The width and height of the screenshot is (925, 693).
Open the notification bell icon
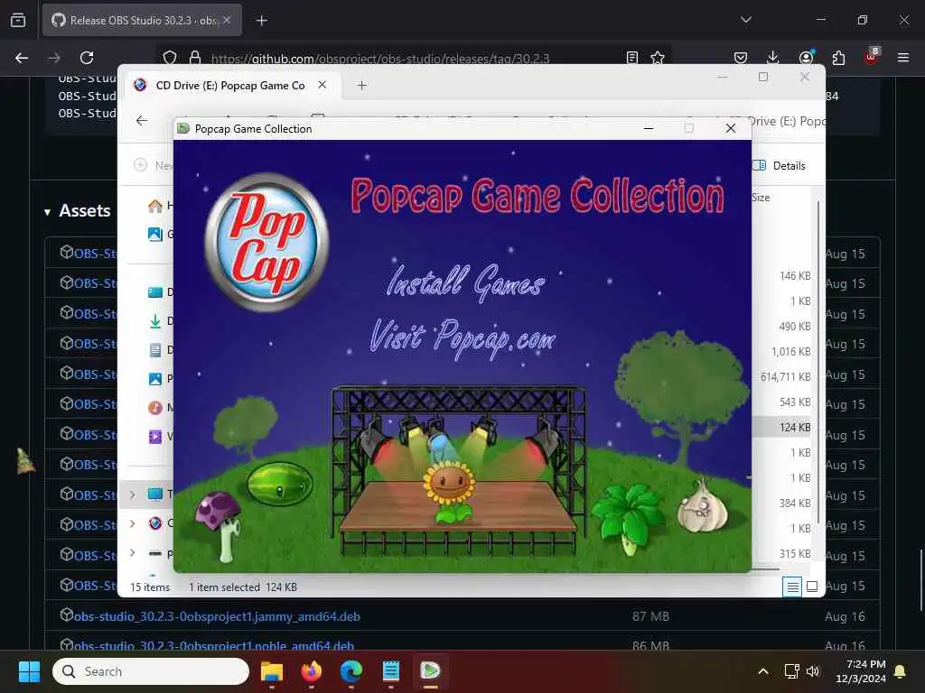tap(901, 671)
